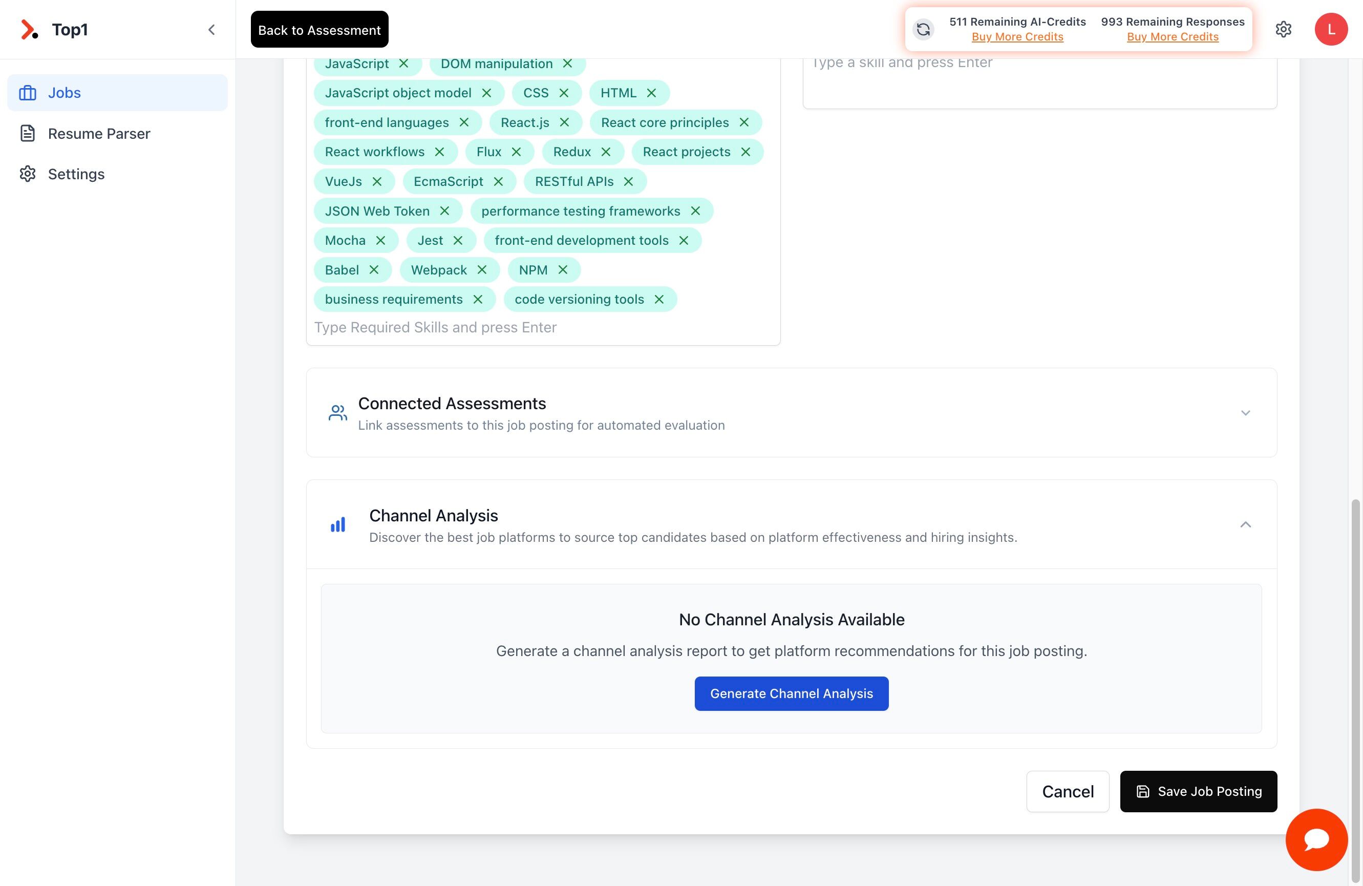The height and width of the screenshot is (886, 1363).
Task: Expand the Connected Assessments section
Action: (1245, 413)
